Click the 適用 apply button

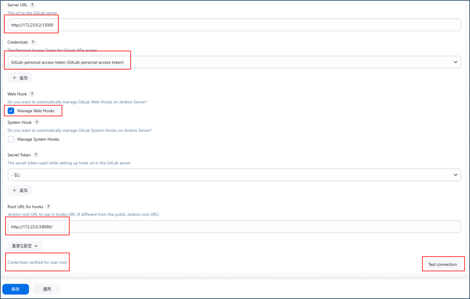[x=47, y=289]
